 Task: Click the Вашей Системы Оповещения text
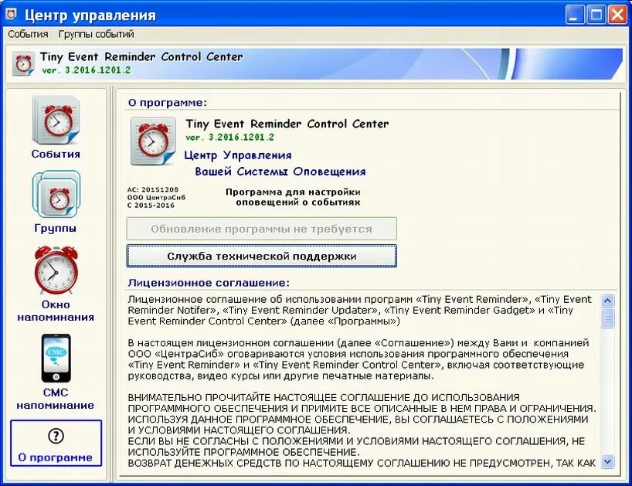(x=280, y=172)
